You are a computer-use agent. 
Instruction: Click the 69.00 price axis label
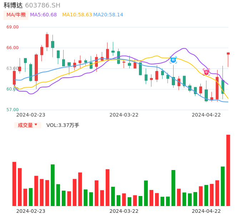click(x=12, y=27)
